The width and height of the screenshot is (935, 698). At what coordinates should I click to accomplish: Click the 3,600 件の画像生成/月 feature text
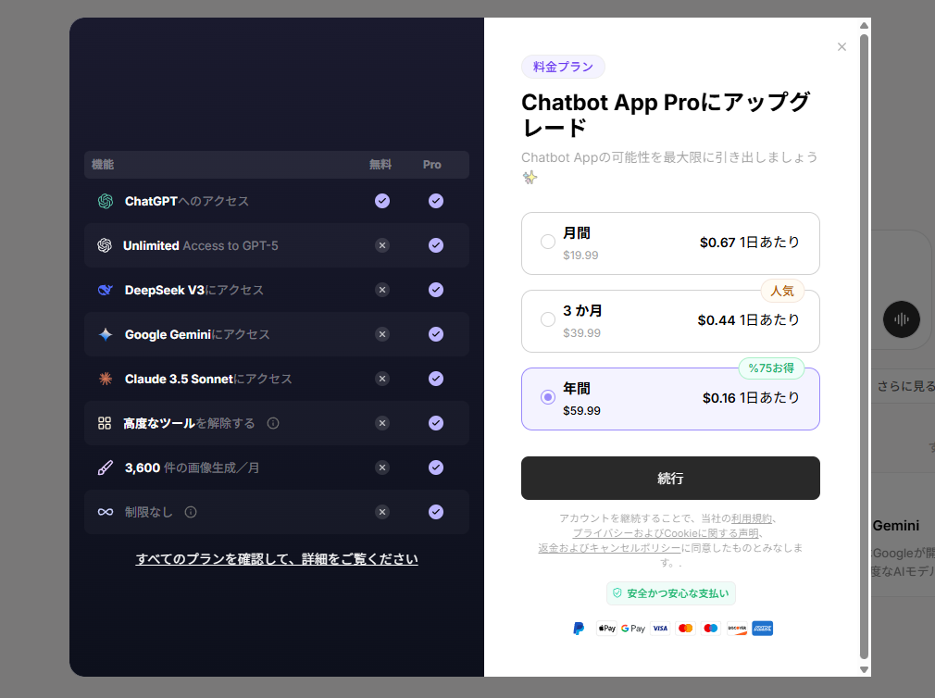point(192,467)
